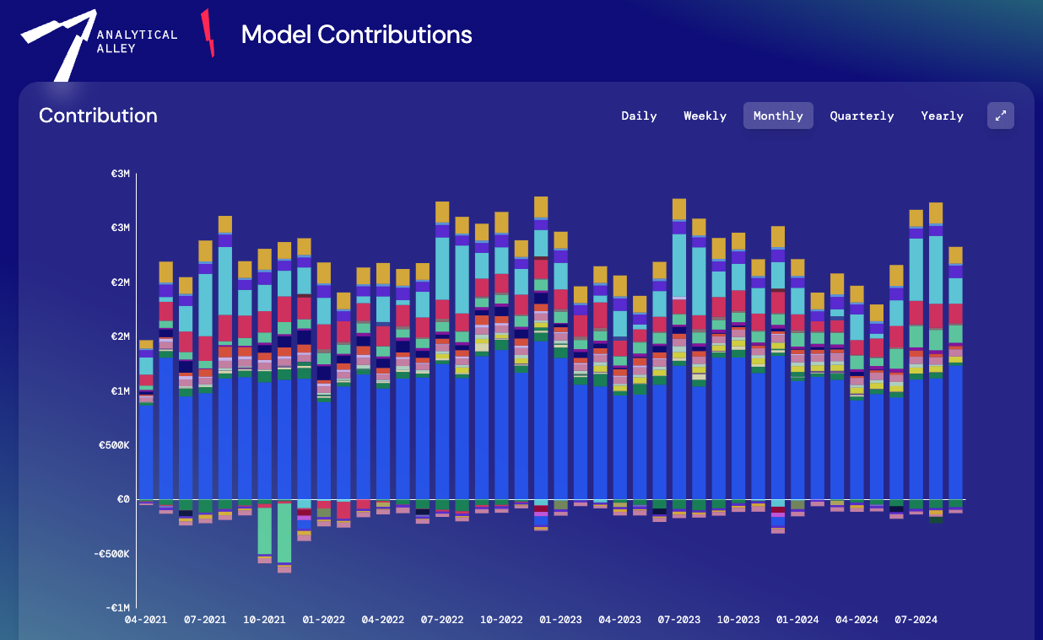Expand the Contribution chart to fullscreen
Screen dimensions: 1043x640
coord(1000,116)
